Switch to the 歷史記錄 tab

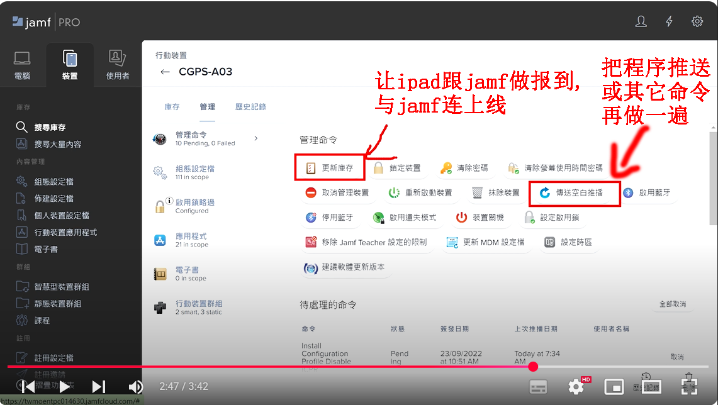click(x=250, y=107)
